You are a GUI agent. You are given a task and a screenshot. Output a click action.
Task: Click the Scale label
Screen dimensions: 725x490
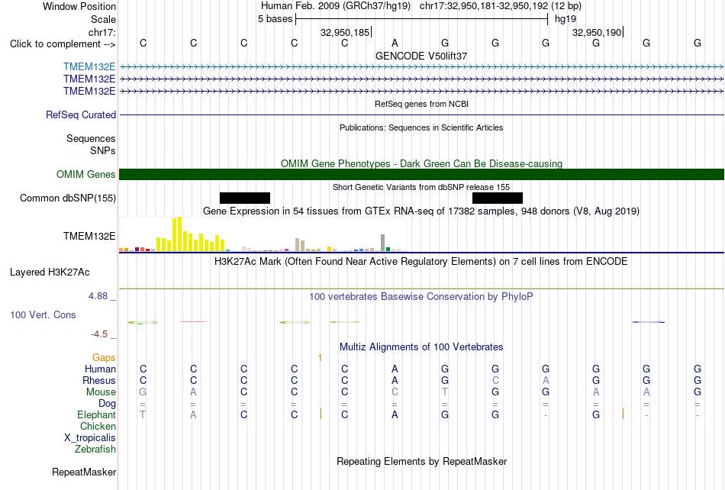pos(103,19)
